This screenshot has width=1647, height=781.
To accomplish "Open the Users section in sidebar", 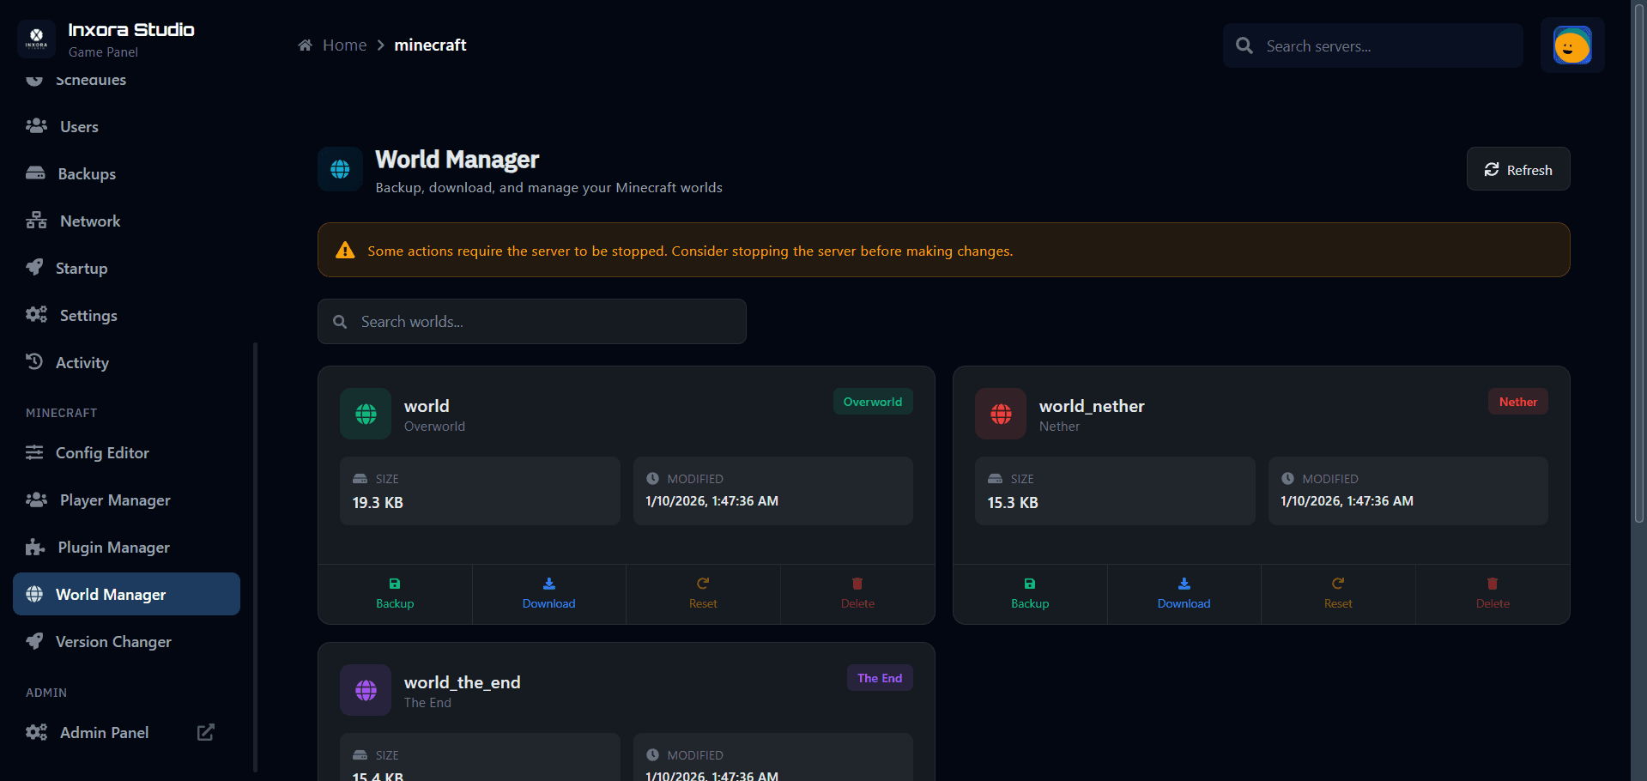I will (36, 125).
